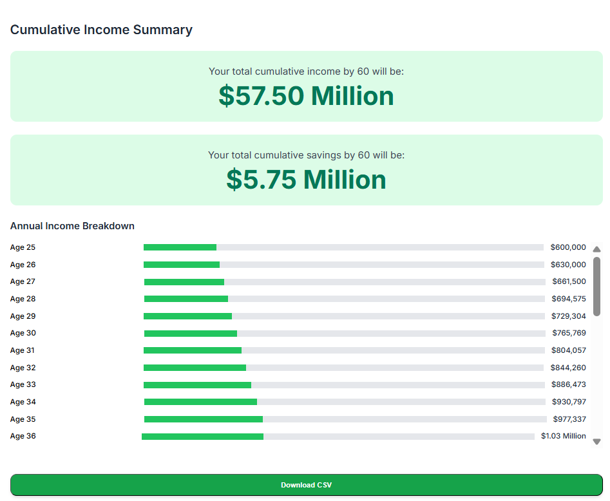Click the Age 33 row label
610x501 pixels.
click(x=22, y=384)
